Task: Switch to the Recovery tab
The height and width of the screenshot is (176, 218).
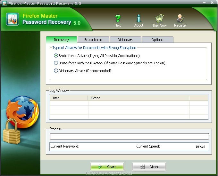Action: pos(61,40)
